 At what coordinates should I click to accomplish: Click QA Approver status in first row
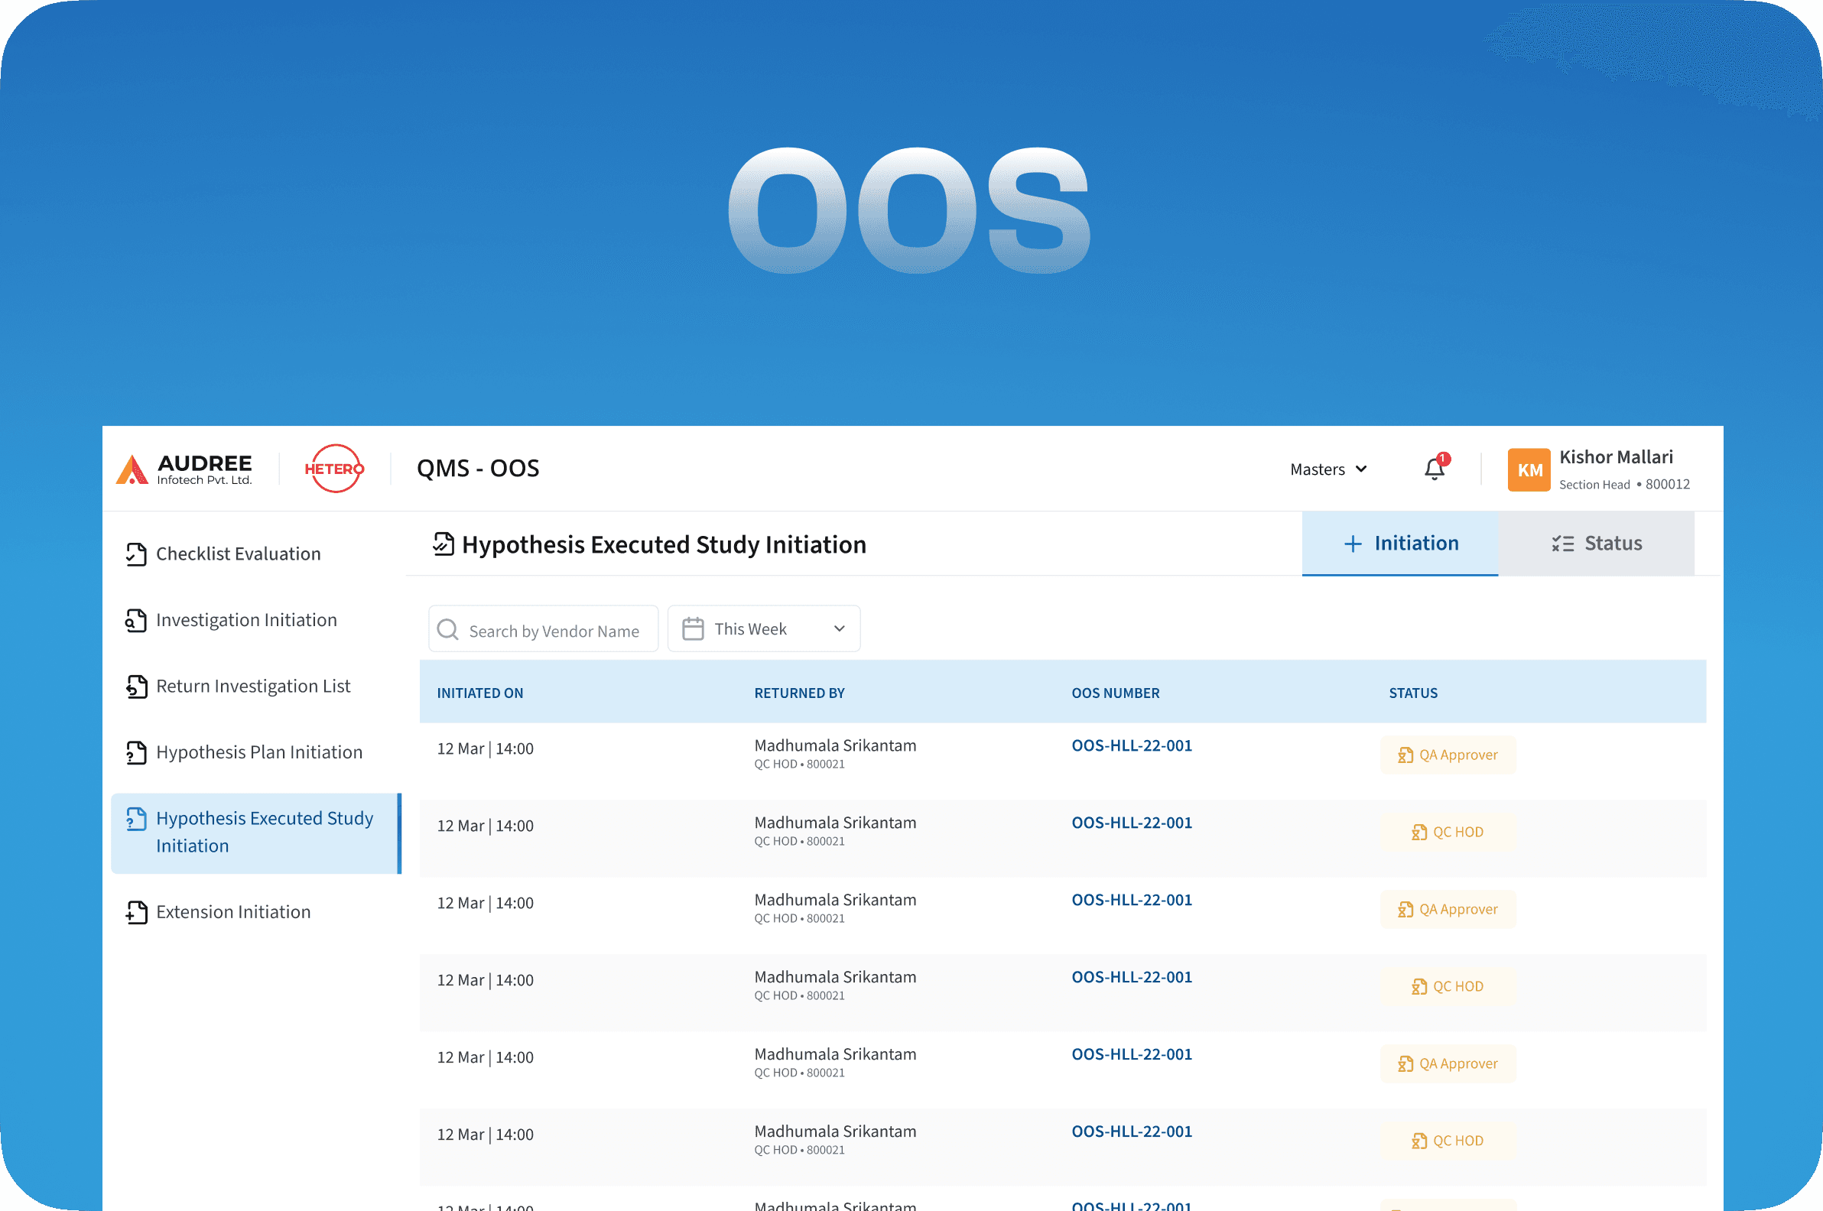[1448, 755]
